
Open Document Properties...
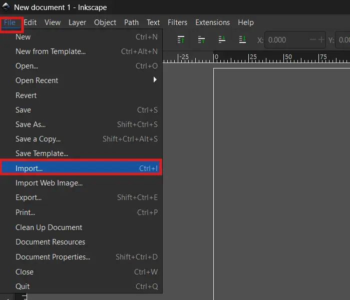[81, 257]
